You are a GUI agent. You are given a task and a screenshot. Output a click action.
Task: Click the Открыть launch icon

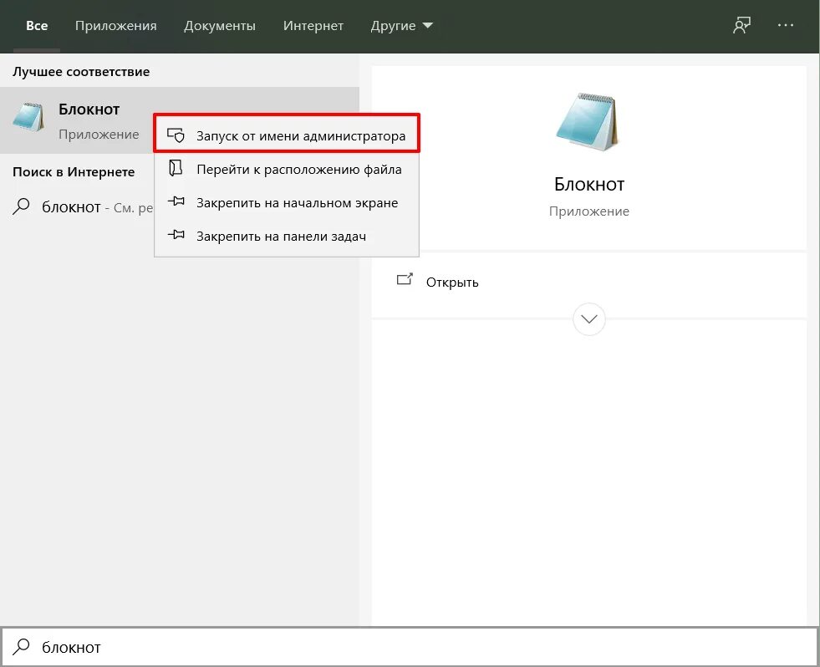point(405,279)
